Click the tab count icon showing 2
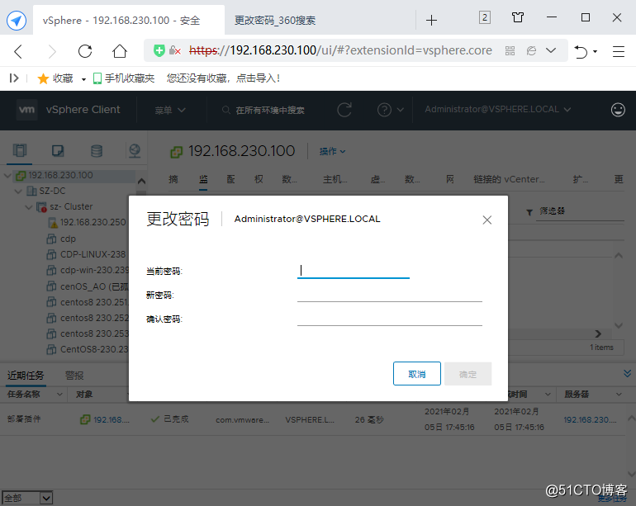The image size is (636, 506). pos(485,17)
